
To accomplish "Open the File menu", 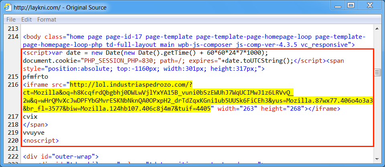I will pyautogui.click(x=11, y=19).
